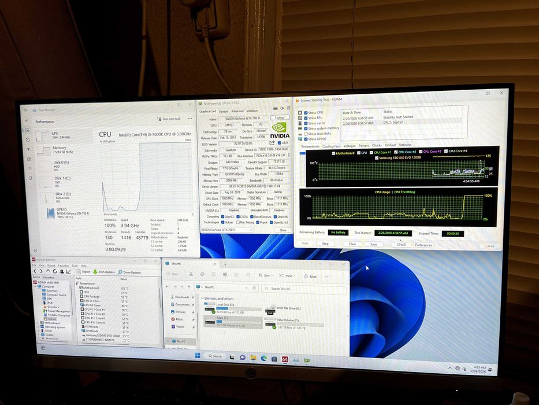Open Windows Start menu
Screen dimensions: 539x405
coord(198,355)
